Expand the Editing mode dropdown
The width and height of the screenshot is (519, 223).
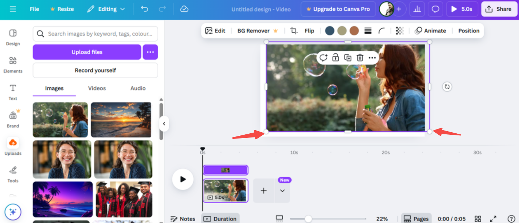coord(106,9)
